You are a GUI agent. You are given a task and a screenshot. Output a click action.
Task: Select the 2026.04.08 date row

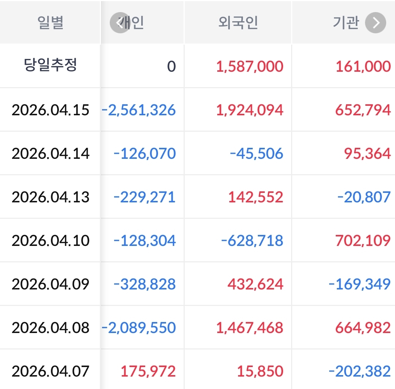[x=50, y=328]
